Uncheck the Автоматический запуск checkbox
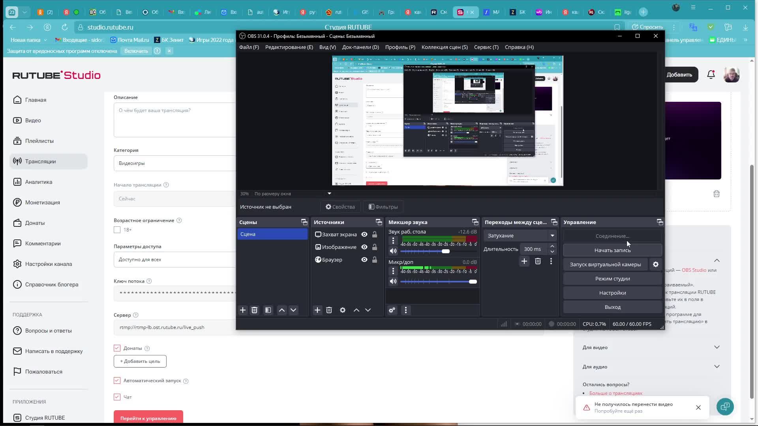 [117, 381]
